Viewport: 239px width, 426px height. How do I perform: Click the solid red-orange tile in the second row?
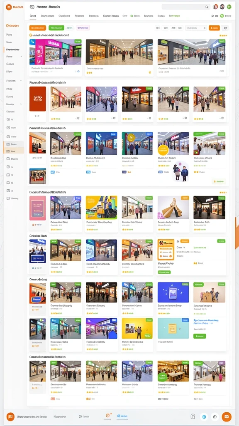pos(38,99)
